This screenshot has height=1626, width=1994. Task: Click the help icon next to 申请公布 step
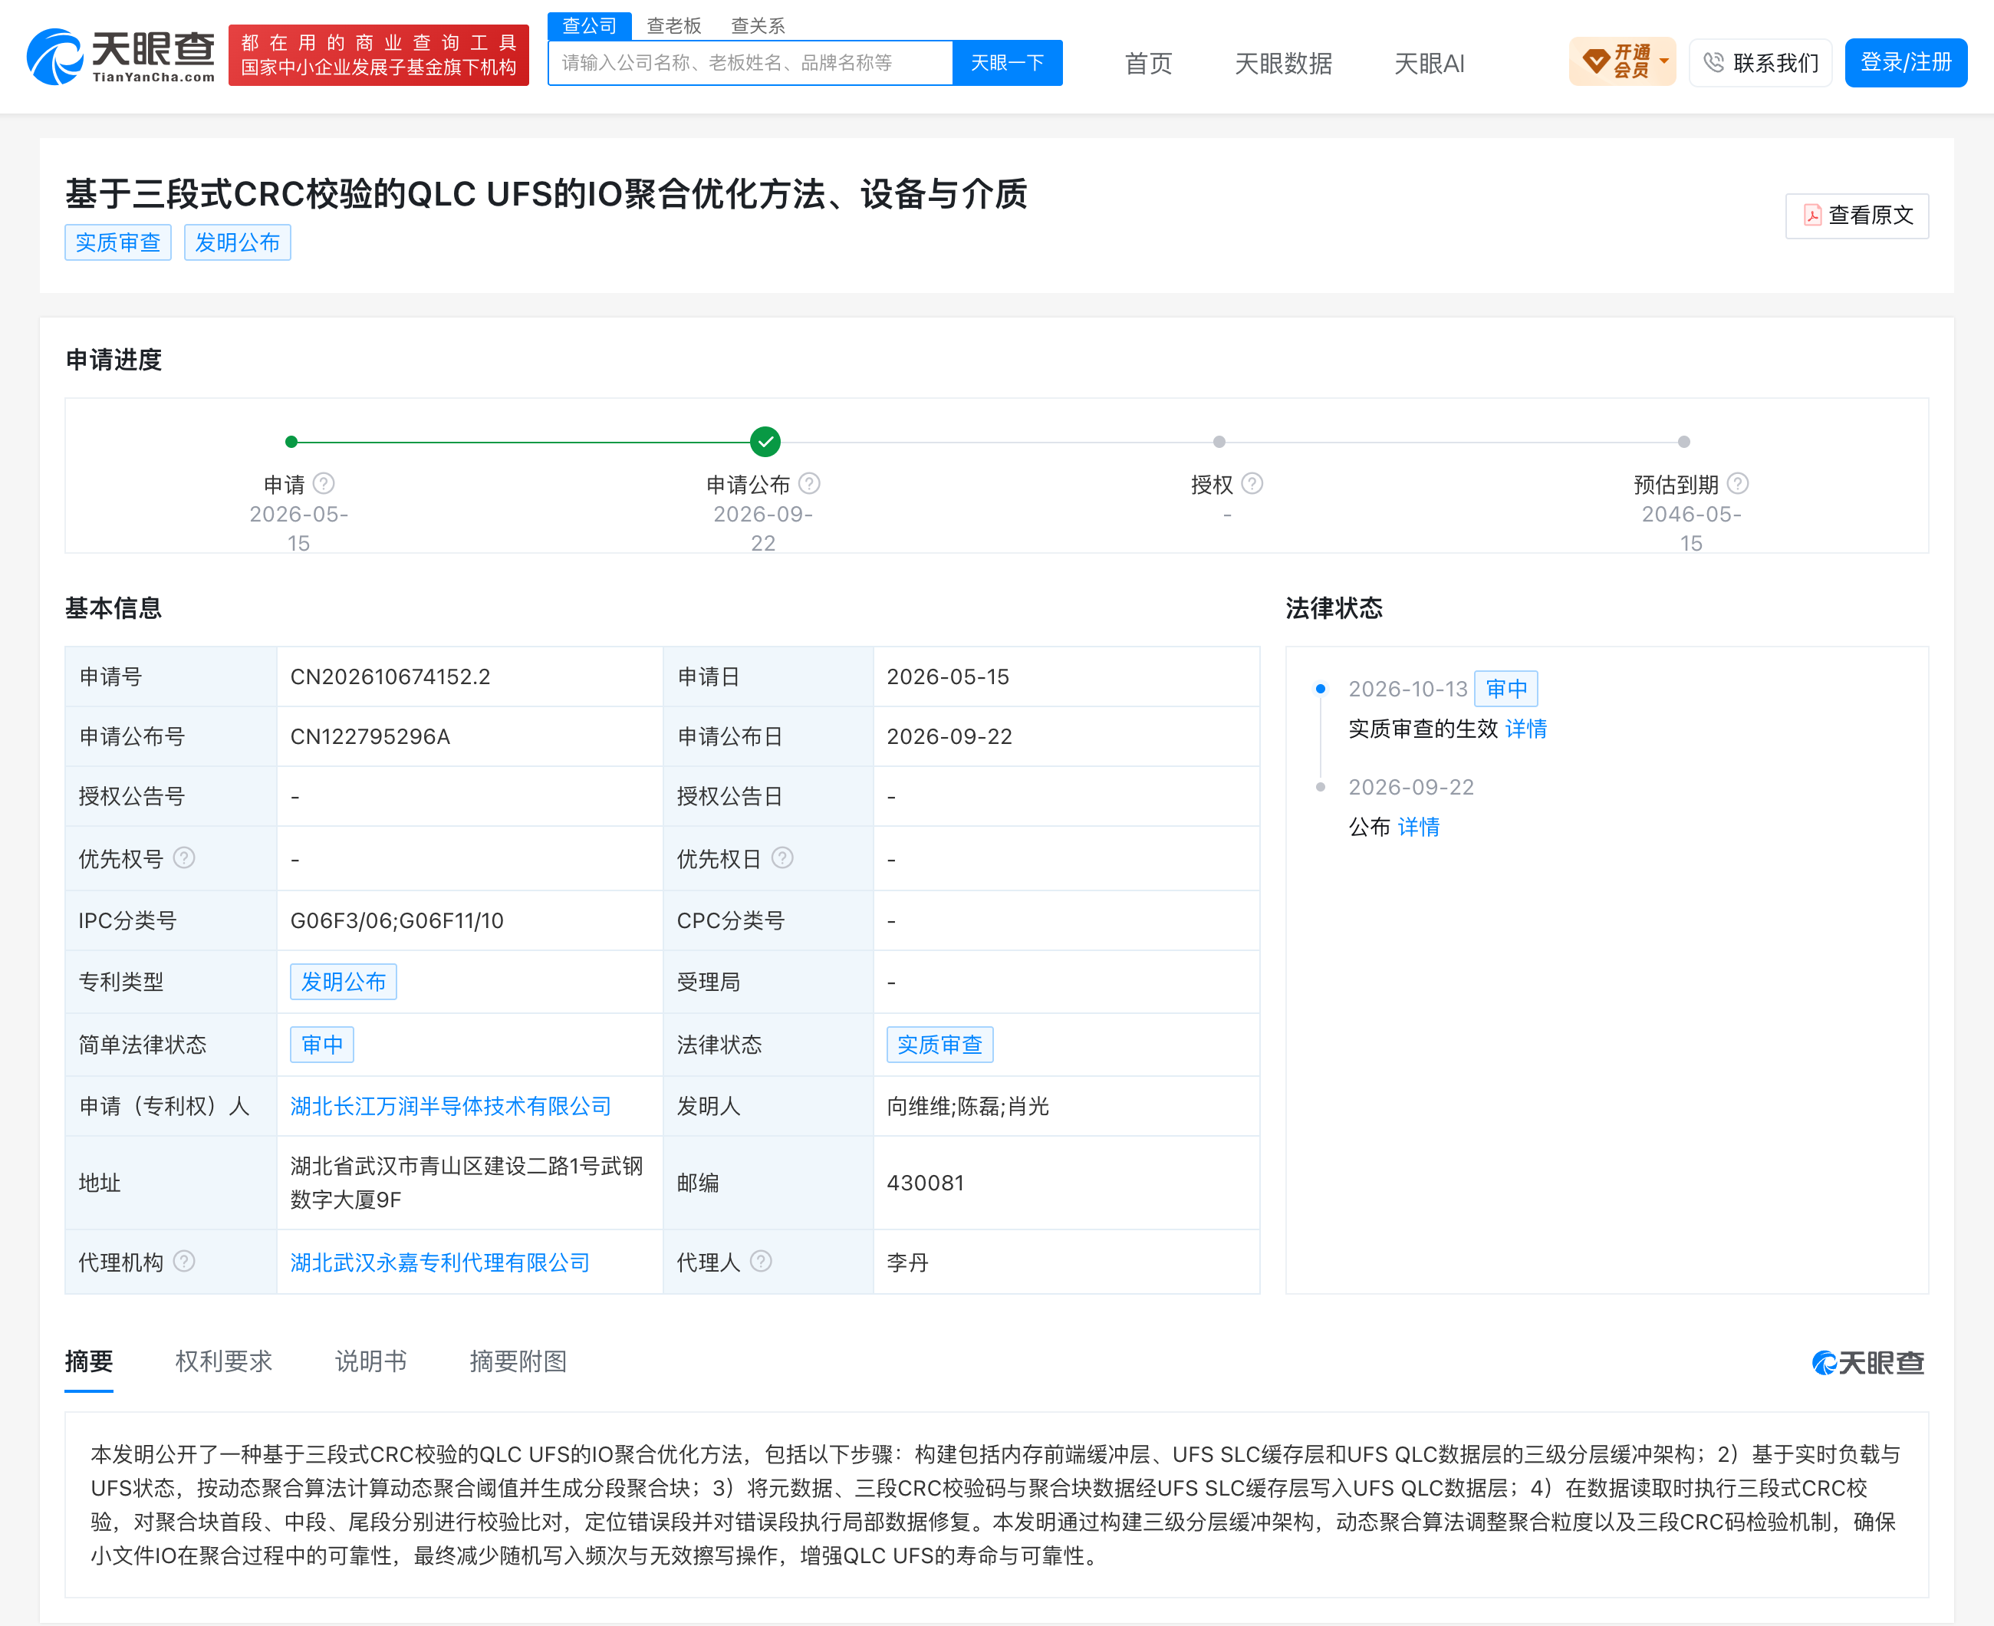coord(810,483)
